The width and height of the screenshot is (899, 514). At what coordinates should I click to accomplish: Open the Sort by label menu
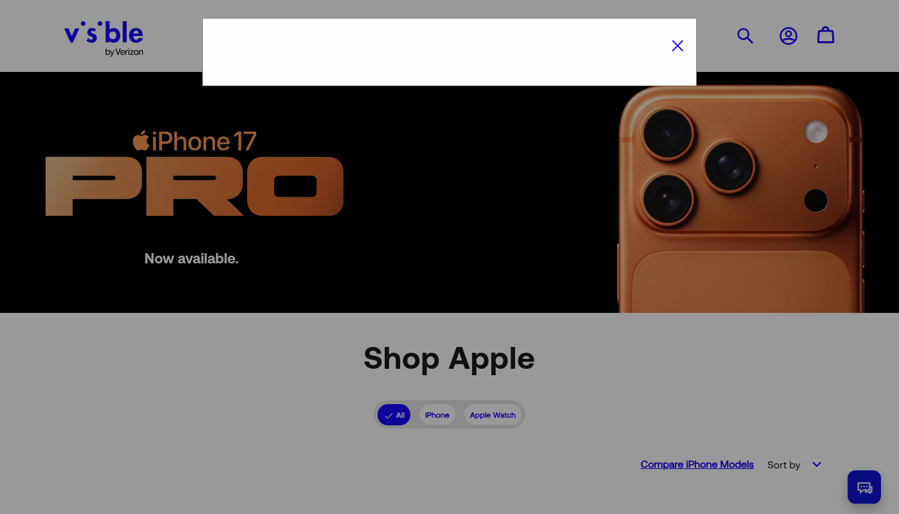784,465
